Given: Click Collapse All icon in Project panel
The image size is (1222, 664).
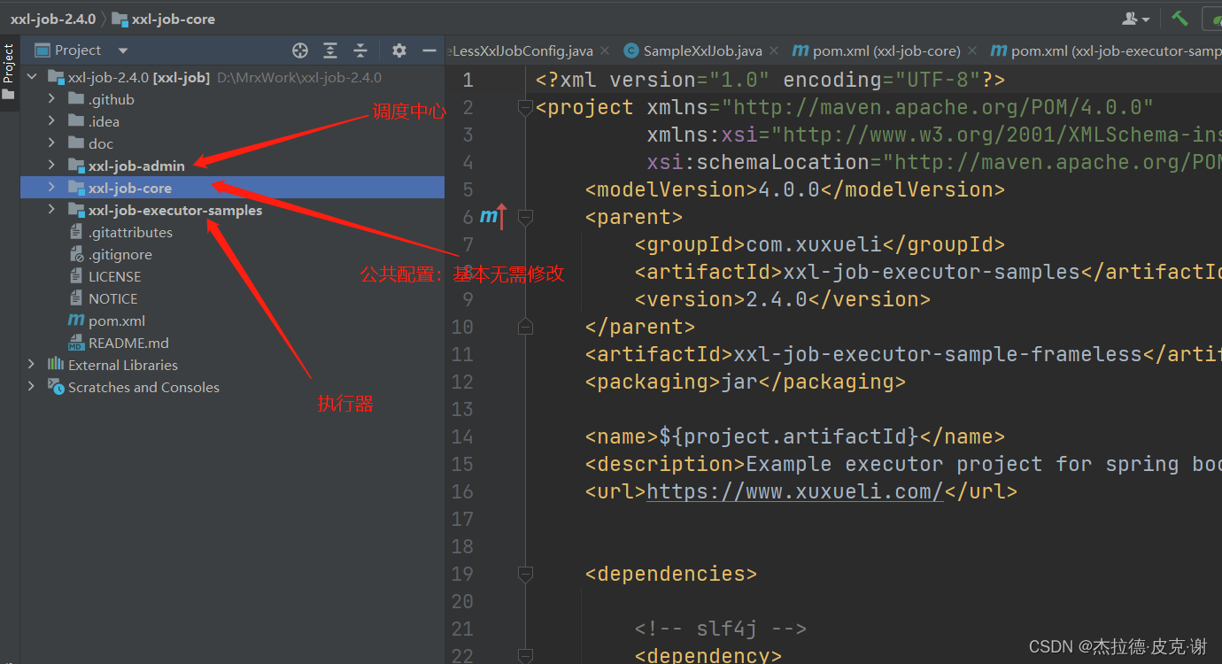Looking at the screenshot, I should 360,50.
